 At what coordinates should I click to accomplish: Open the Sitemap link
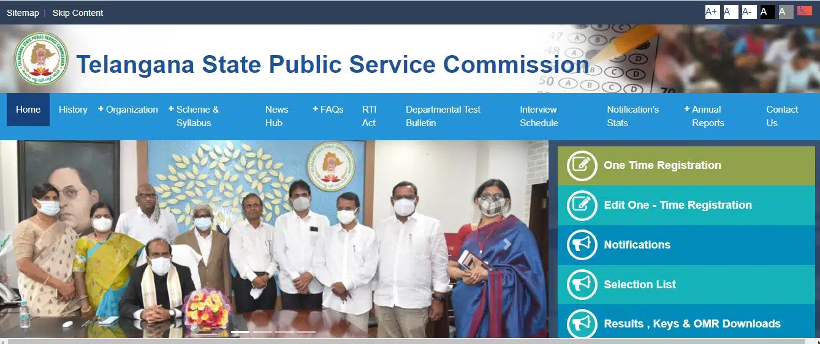coord(23,13)
